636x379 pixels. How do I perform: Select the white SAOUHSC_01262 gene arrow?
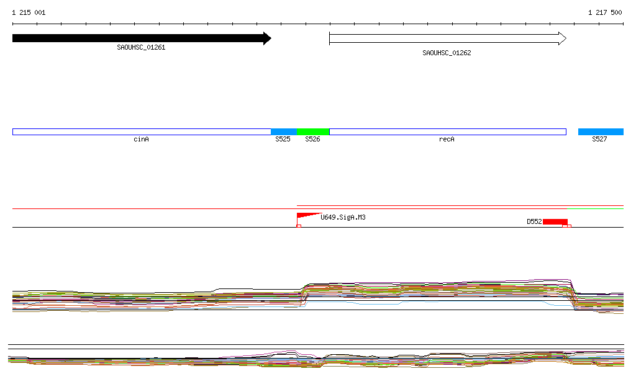(447, 38)
